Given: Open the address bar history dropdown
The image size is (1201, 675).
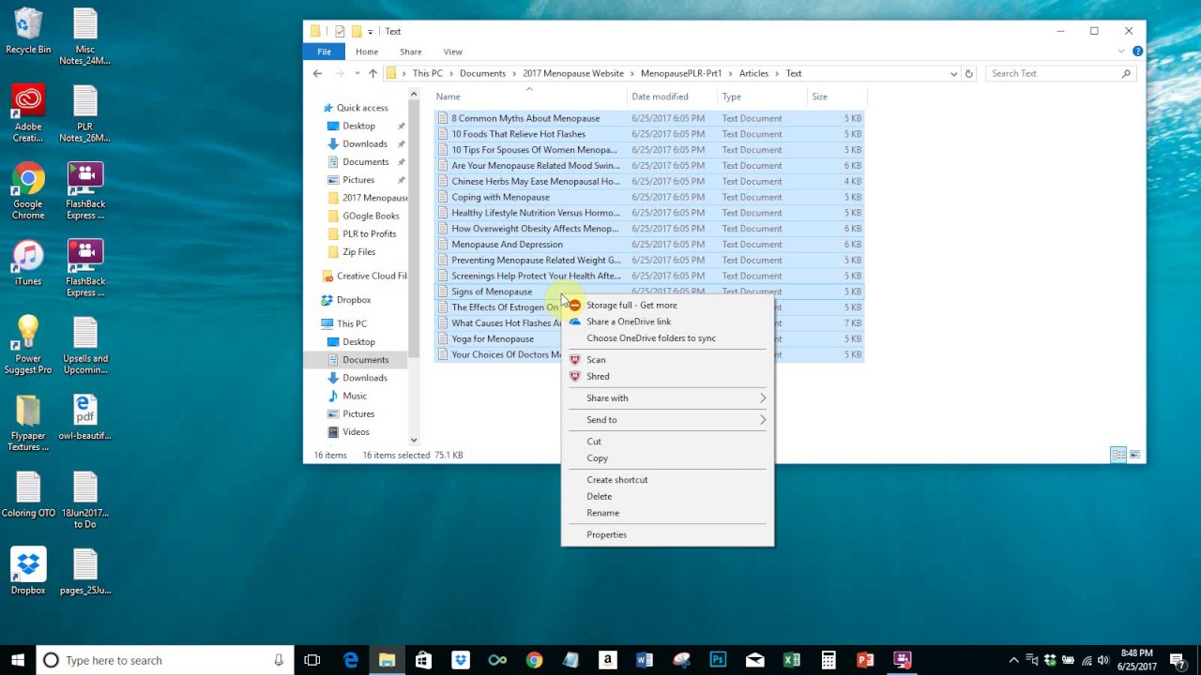Looking at the screenshot, I should (953, 73).
